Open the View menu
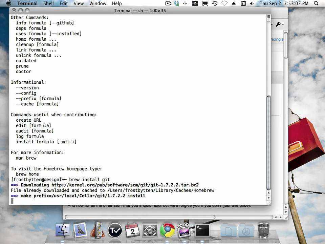This screenshot has width=325, height=244. pyautogui.click(x=79, y=3)
